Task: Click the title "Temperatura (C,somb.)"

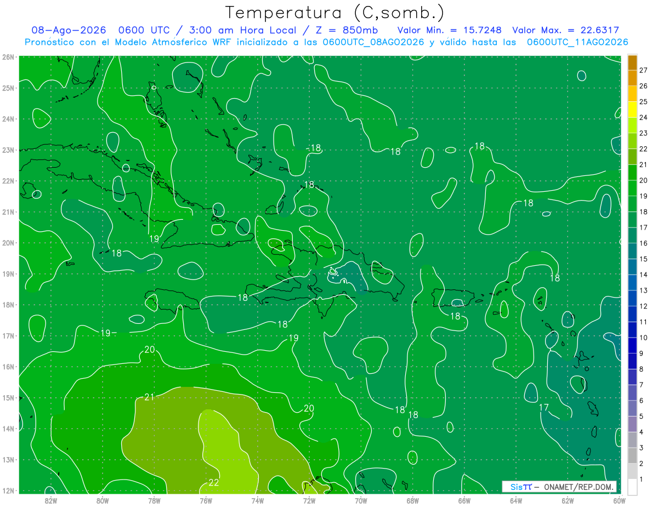Action: click(335, 13)
